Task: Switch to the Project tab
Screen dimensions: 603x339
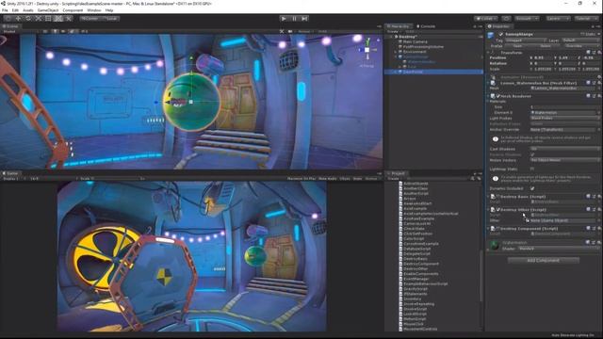Action: (x=396, y=173)
